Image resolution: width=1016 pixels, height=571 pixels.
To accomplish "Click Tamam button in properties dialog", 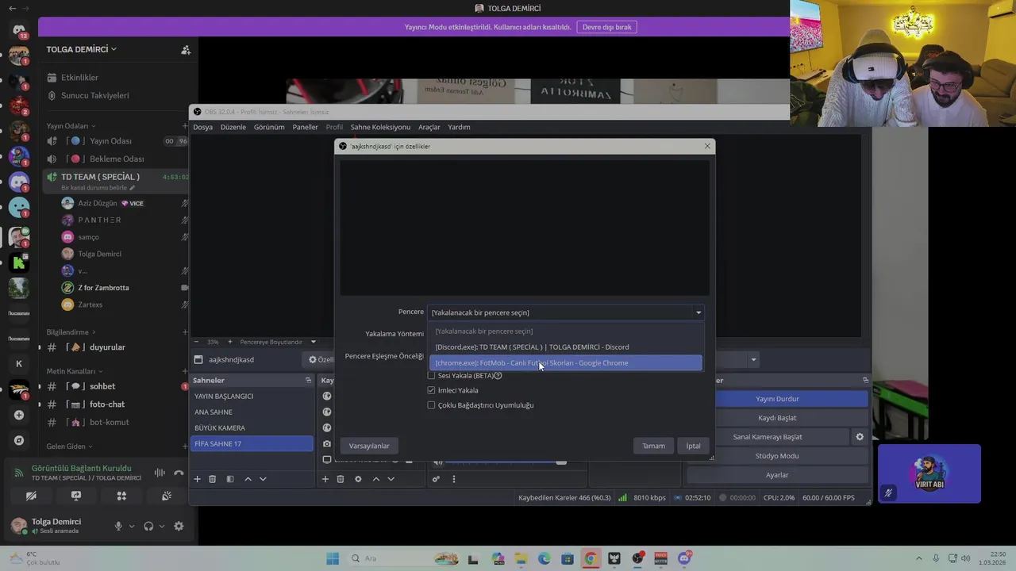I will [x=653, y=446].
